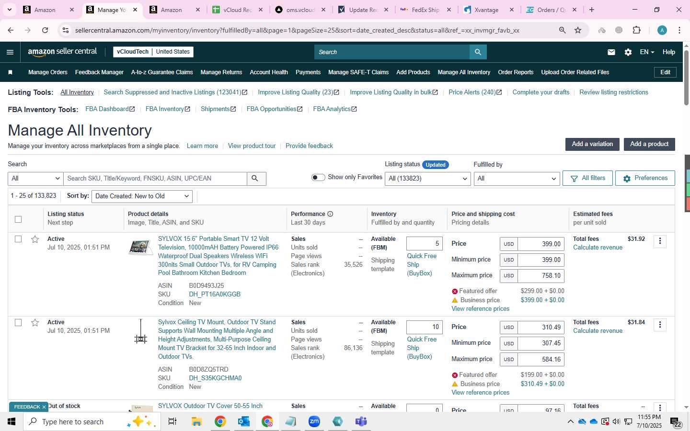Open a new browser tab
The height and width of the screenshot is (431, 690).
click(592, 10)
